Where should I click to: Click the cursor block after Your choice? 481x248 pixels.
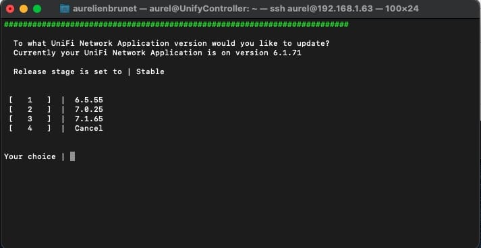click(72, 156)
